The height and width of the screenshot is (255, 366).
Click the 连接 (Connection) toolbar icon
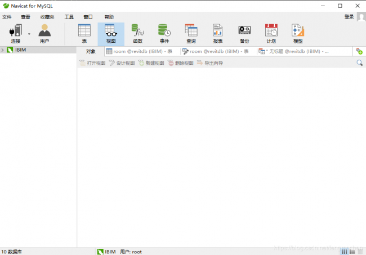pos(15,33)
